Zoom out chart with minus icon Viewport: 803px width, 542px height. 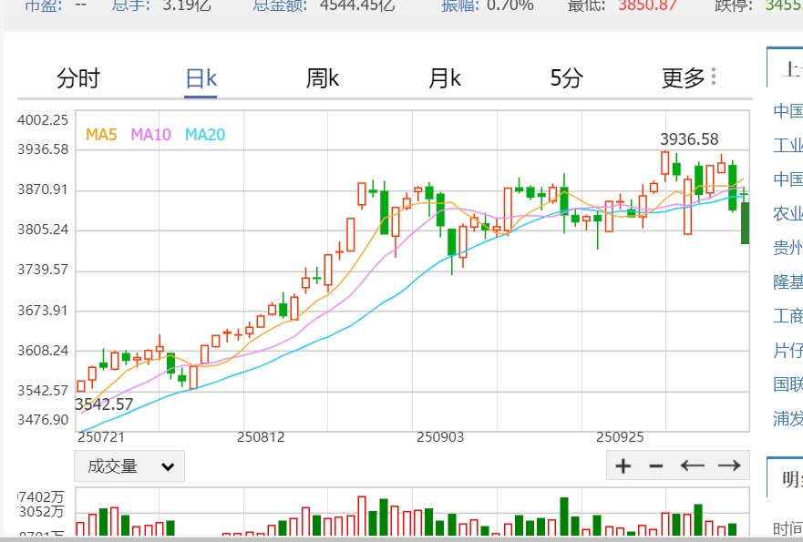point(656,465)
